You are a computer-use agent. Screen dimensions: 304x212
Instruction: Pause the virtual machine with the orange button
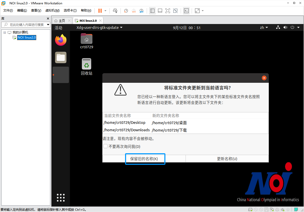(x=100, y=11)
